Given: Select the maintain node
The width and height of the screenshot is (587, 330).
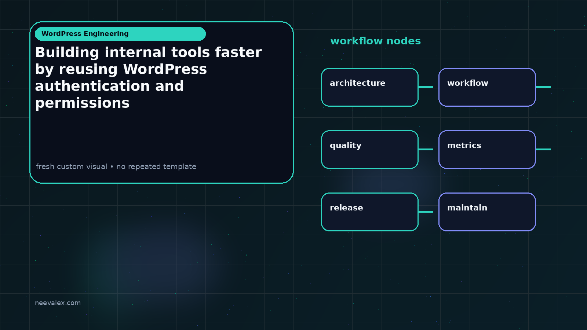Looking at the screenshot, I should [487, 212].
